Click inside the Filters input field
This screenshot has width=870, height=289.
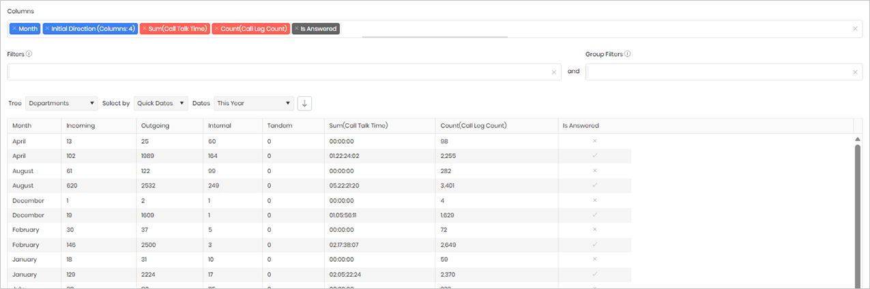(x=284, y=72)
